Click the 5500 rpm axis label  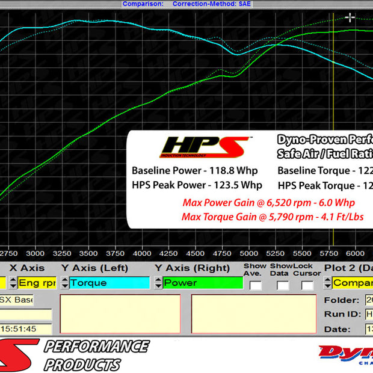click(x=302, y=253)
